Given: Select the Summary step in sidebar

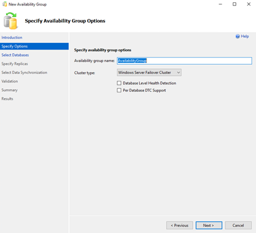Looking at the screenshot, I should pos(9,90).
